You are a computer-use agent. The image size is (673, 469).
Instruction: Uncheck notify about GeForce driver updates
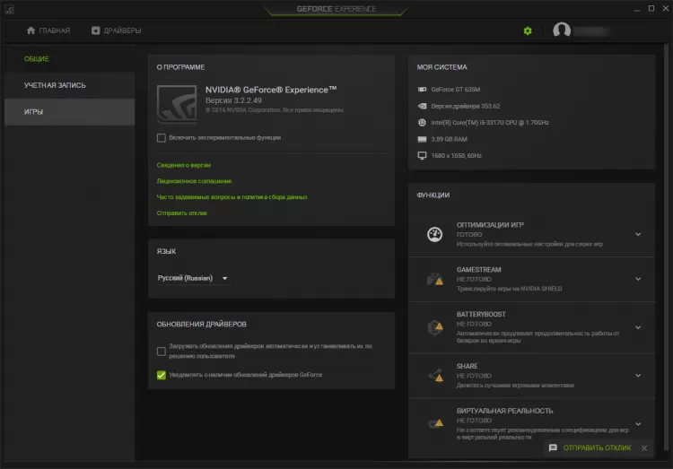coord(161,375)
